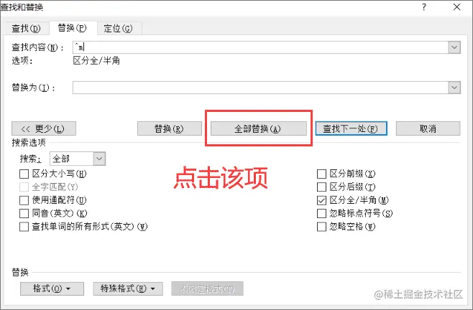Enable 同音(英文)(K) checkbox
The width and height of the screenshot is (473, 310).
24,213
